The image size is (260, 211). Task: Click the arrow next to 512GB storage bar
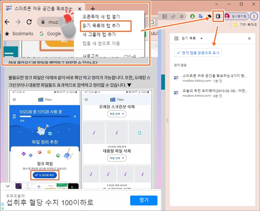[75, 116]
